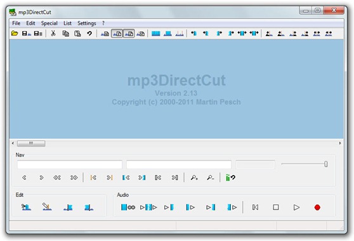The height and width of the screenshot is (241, 354).
Task: Click the scrollbar's right arrow button
Action: [340, 143]
